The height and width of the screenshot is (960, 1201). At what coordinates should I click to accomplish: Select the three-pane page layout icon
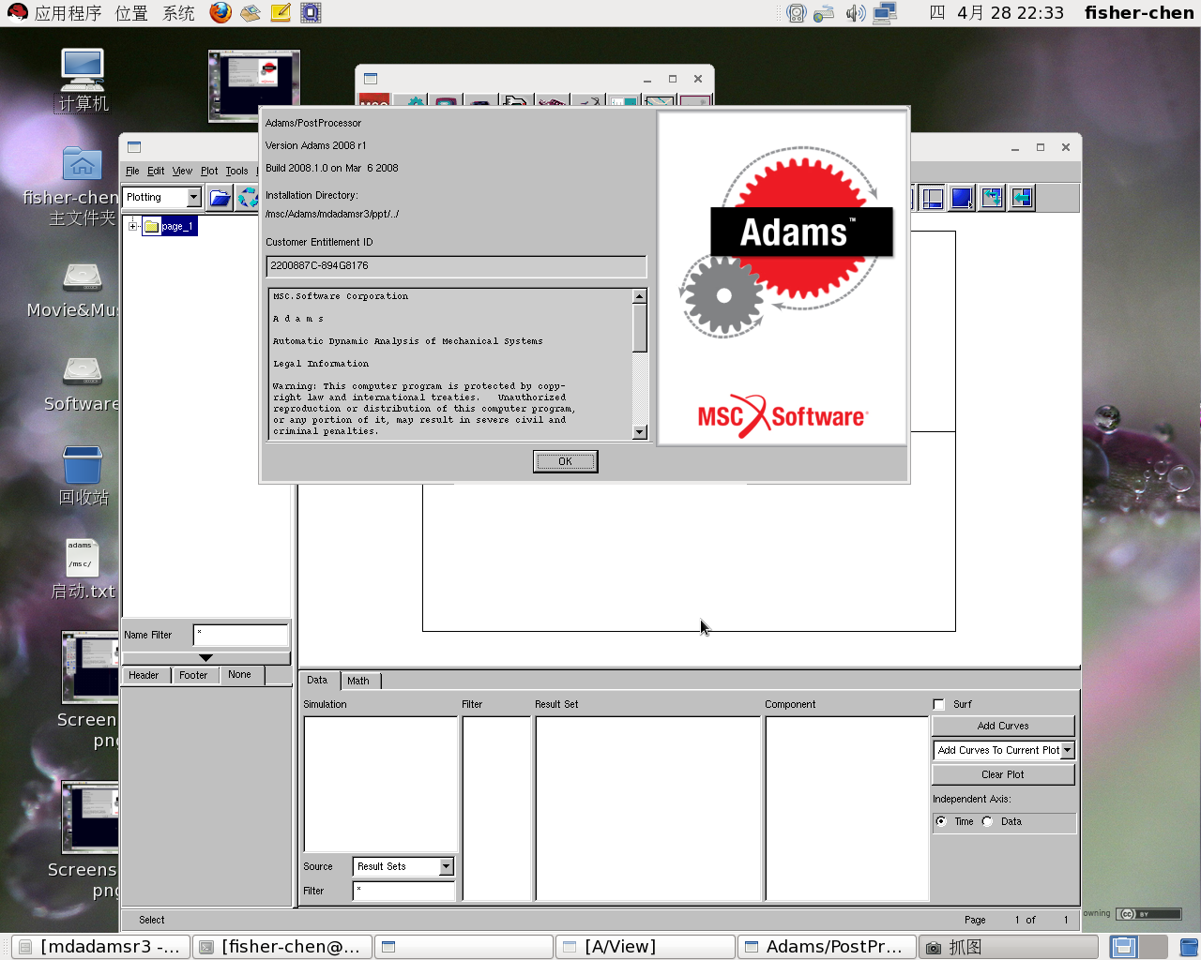pyautogui.click(x=933, y=198)
